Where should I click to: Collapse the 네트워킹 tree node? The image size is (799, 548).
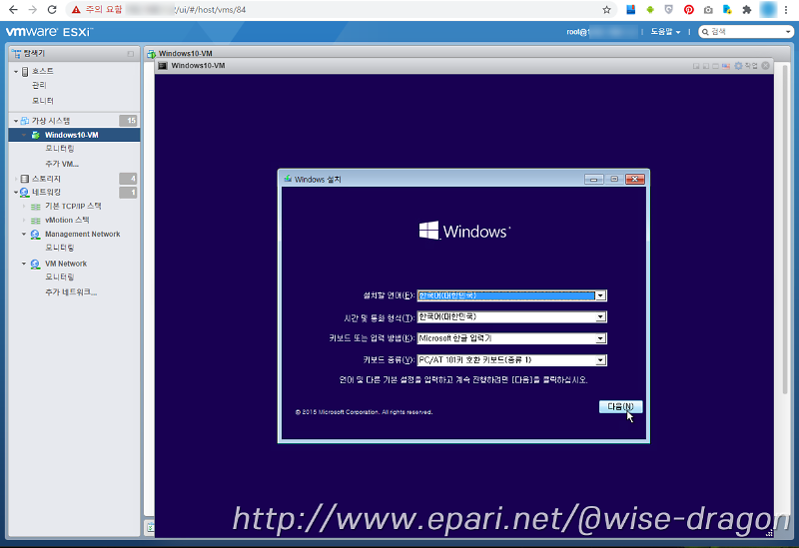click(x=16, y=193)
